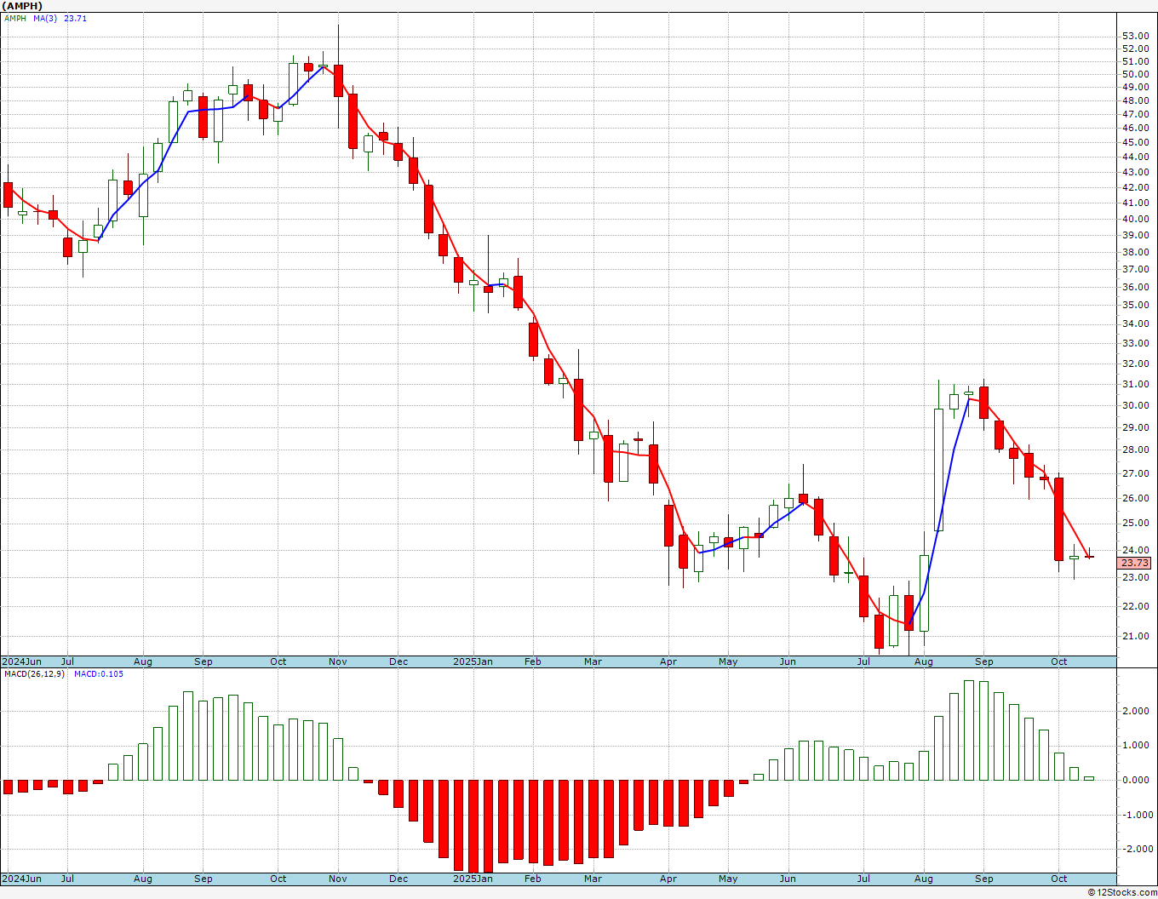Click Nov on the price chart date axis
The image size is (1158, 899).
(338, 661)
